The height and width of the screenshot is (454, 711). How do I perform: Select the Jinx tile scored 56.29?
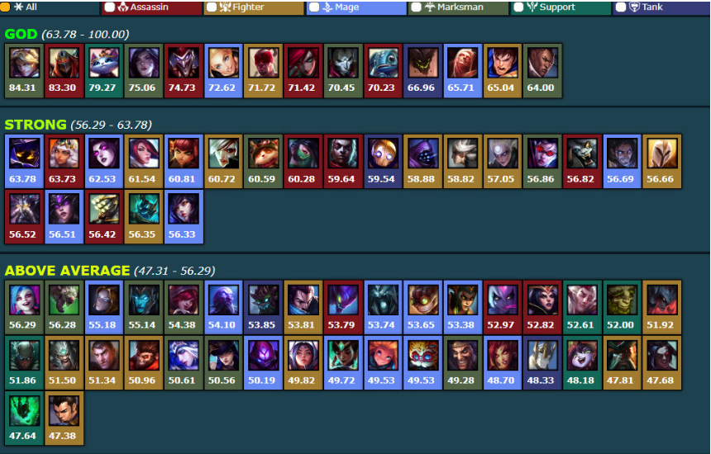[24, 307]
